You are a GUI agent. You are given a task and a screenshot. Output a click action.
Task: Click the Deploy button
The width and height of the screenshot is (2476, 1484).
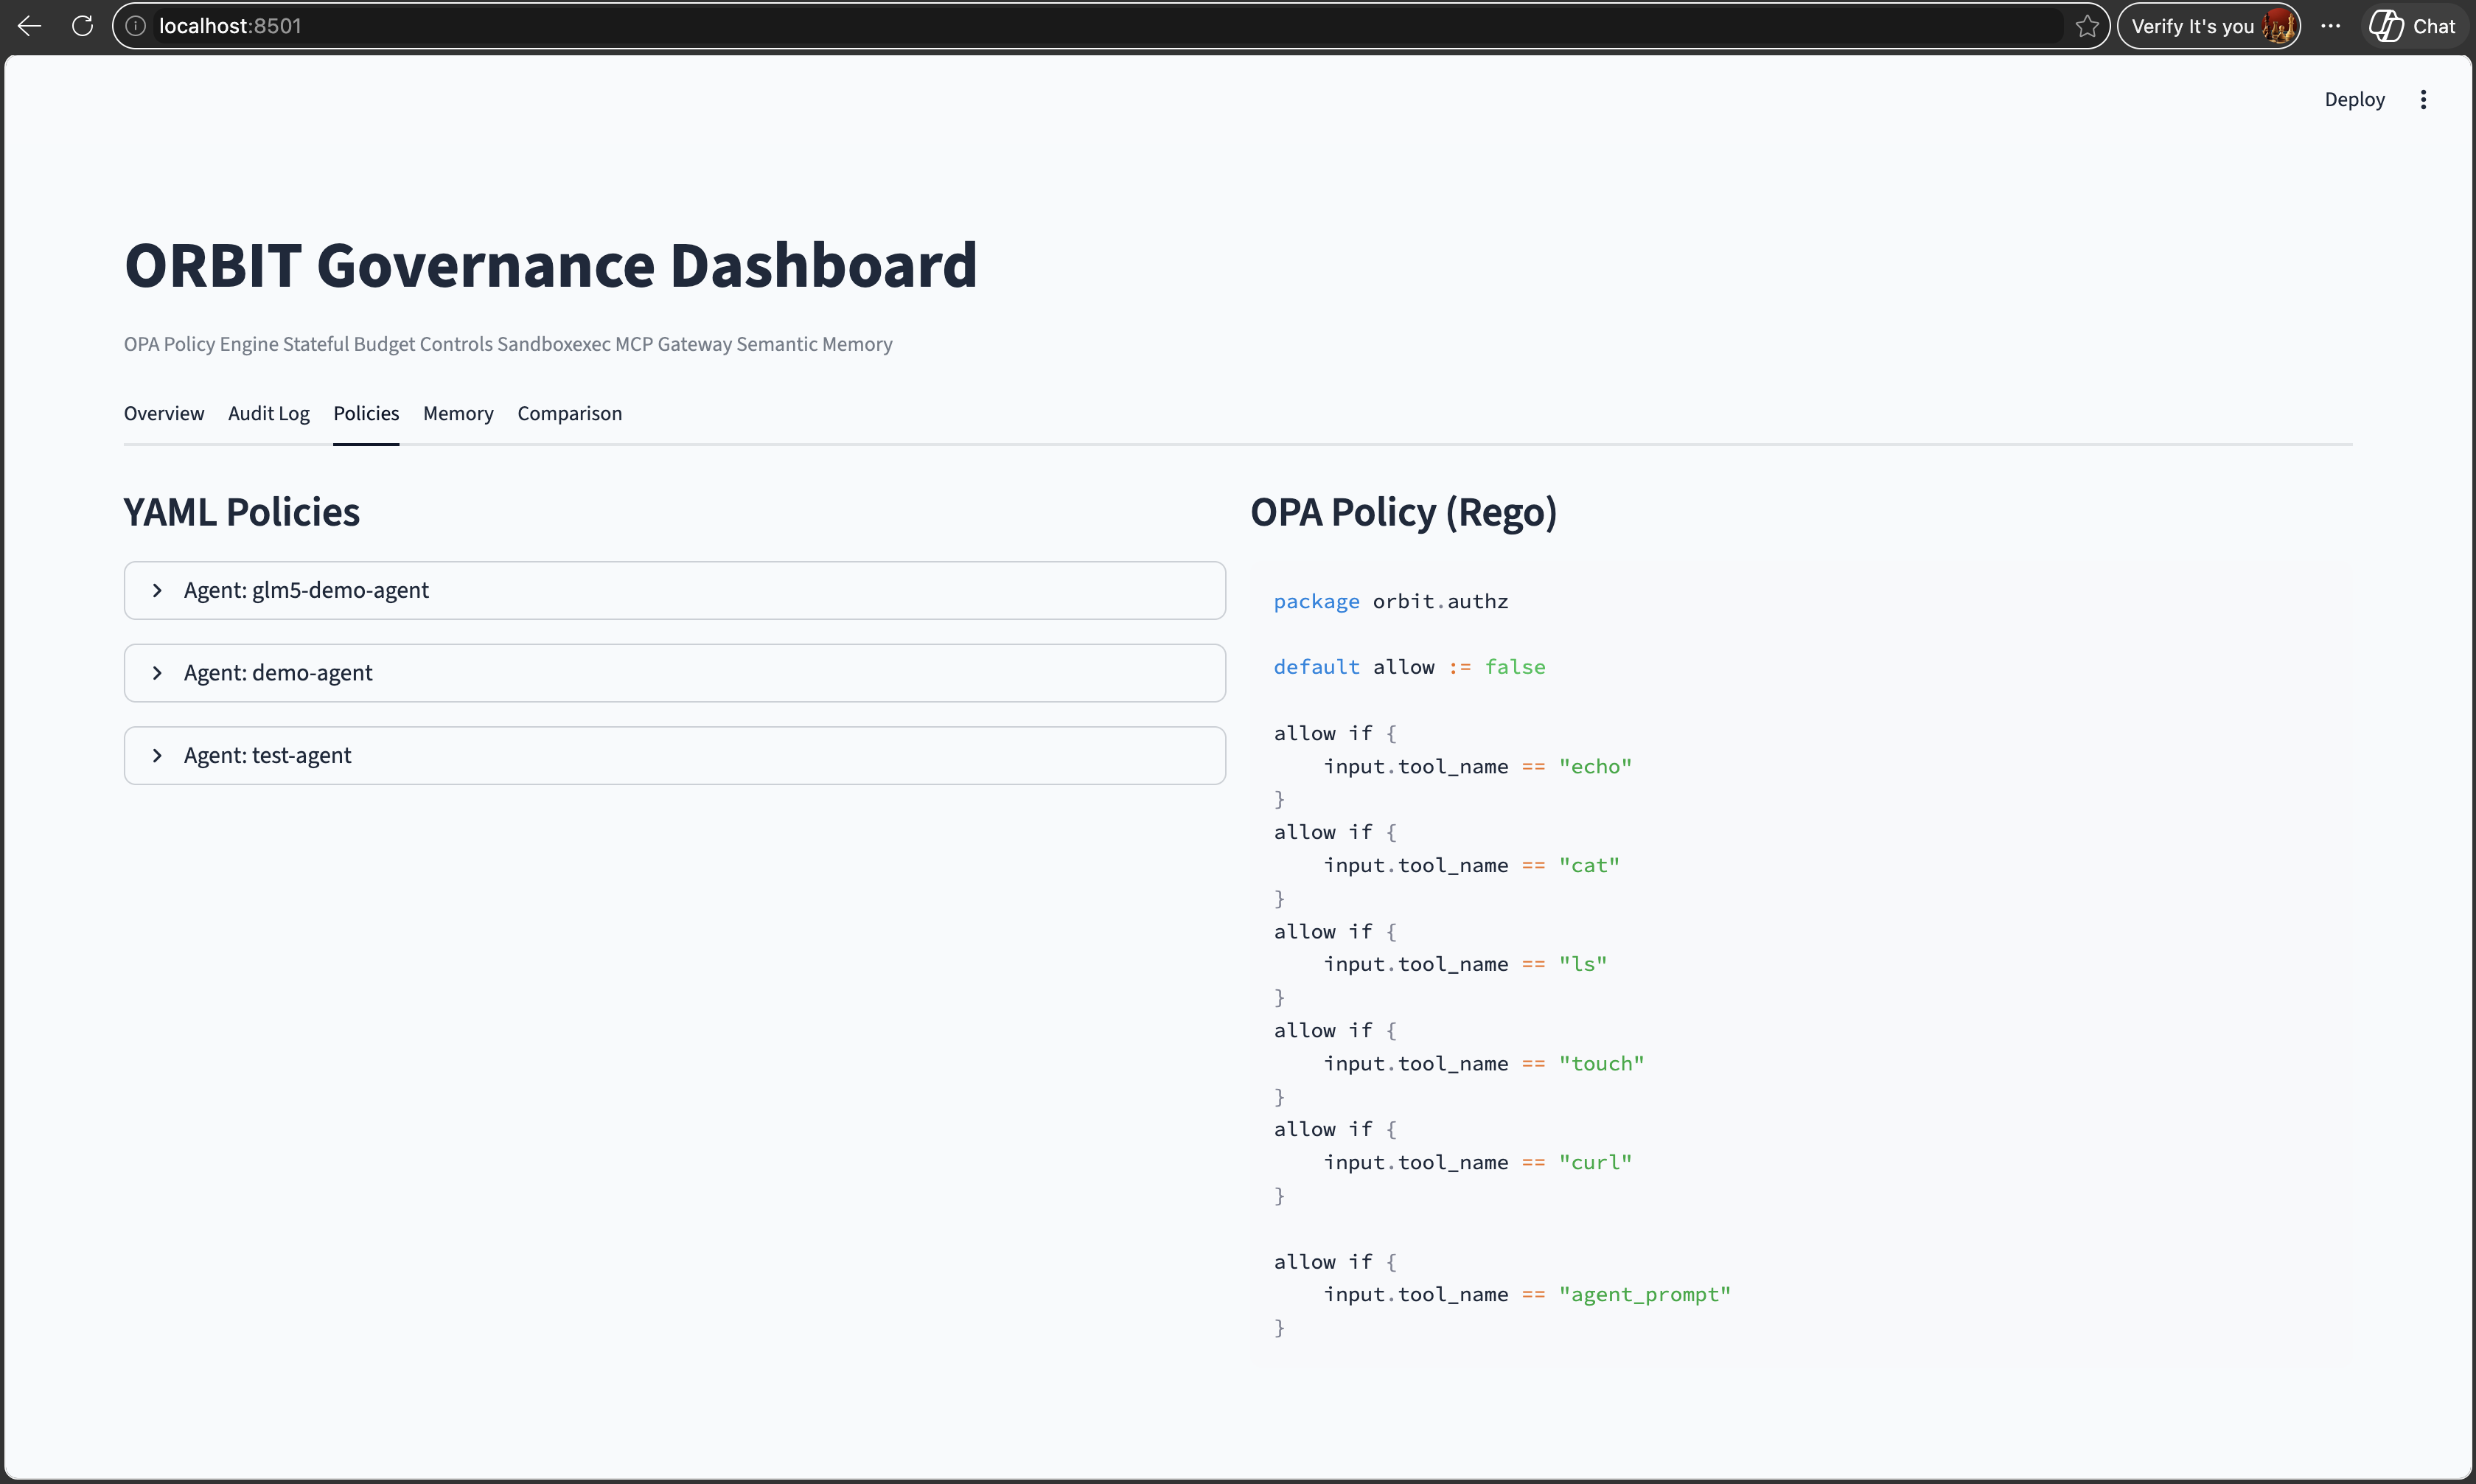pyautogui.click(x=2354, y=99)
